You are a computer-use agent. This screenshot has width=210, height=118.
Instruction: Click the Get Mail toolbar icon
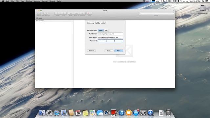(38, 13)
